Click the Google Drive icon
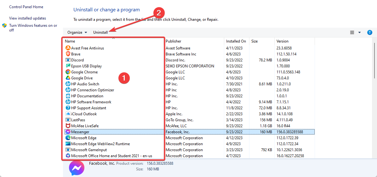This screenshot has height=177, width=377. click(68, 78)
